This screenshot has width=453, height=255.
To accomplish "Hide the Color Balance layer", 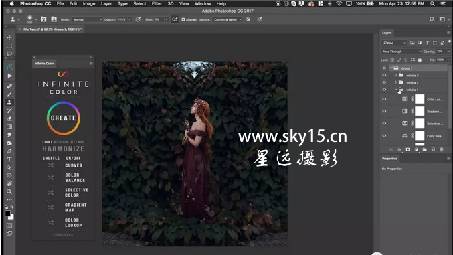I will tap(384, 136).
